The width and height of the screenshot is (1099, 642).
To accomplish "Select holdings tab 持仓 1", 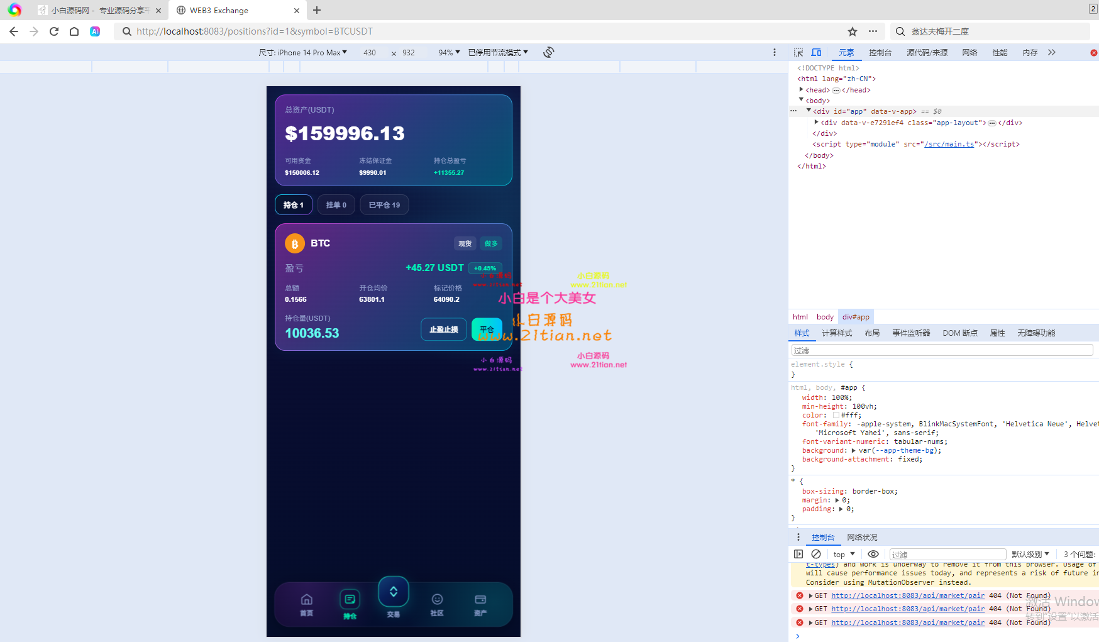I will (x=294, y=205).
